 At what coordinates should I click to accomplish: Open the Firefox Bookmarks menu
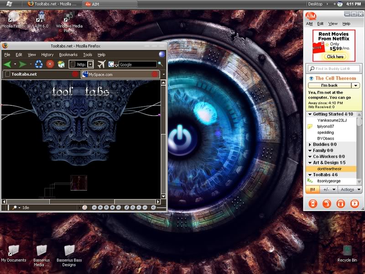(x=68, y=55)
